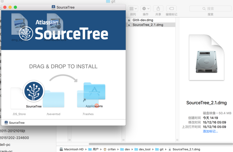Zoom the SourceTree installer window
Screen dimensions: 233x152
point(15,7)
